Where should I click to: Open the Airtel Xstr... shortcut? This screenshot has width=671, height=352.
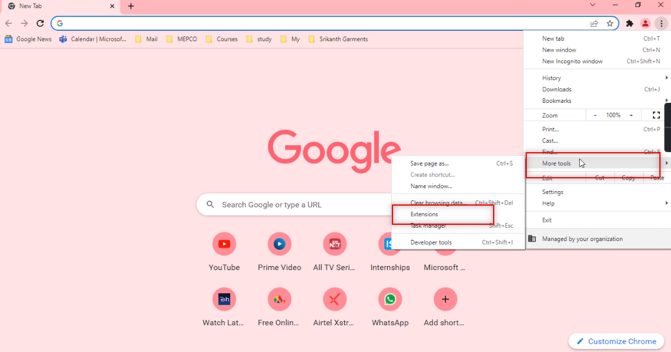click(x=335, y=307)
